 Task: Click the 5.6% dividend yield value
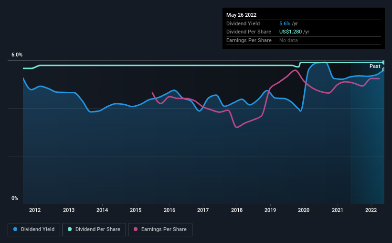285,23
